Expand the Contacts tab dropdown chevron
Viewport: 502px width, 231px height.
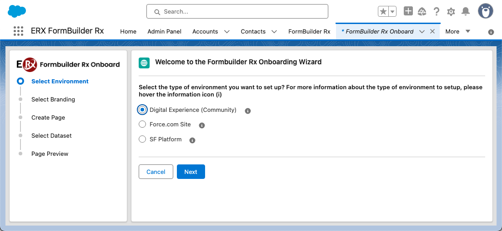[x=274, y=32]
